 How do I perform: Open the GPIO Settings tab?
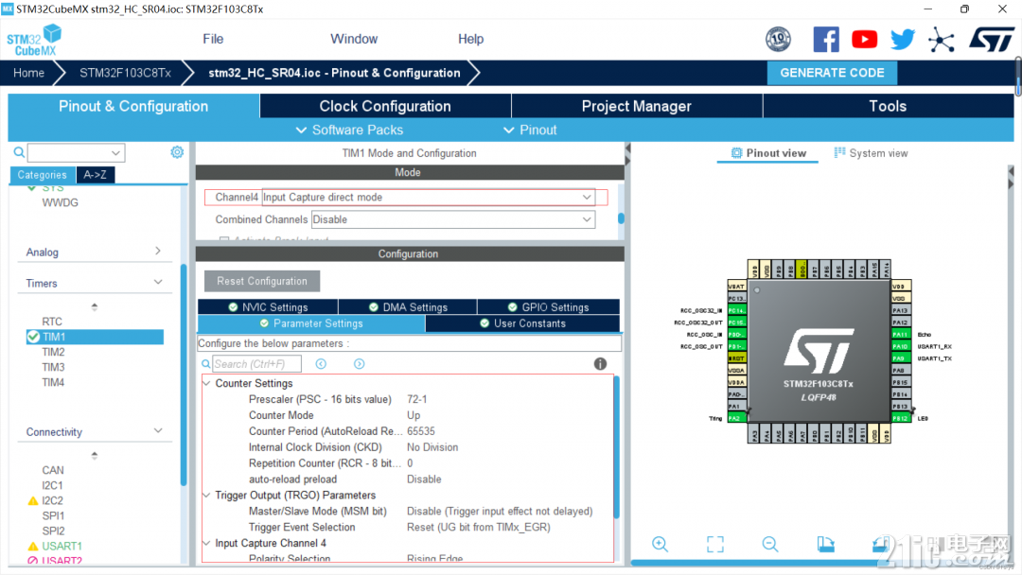(x=549, y=307)
